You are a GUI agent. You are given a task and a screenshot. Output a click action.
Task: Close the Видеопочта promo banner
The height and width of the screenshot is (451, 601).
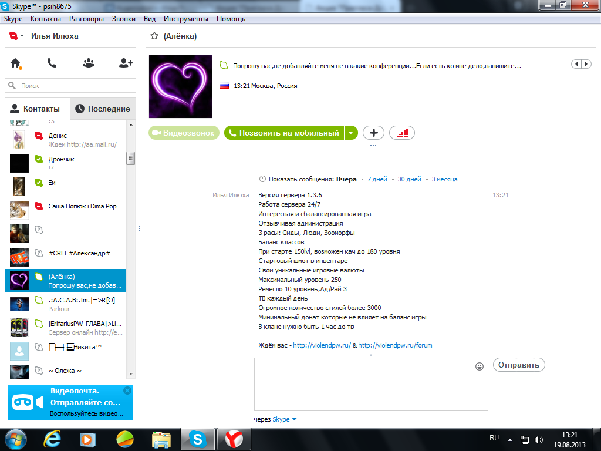pyautogui.click(x=127, y=391)
